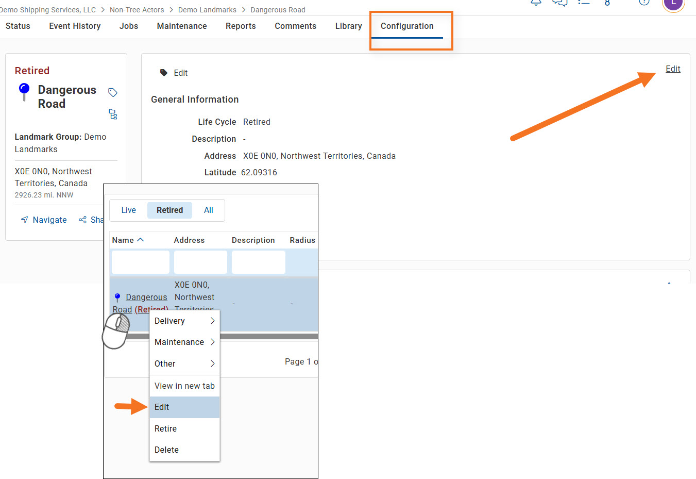The image size is (696, 479).
Task: Click the Demo Landmarks breadcrumb
Action: [207, 10]
